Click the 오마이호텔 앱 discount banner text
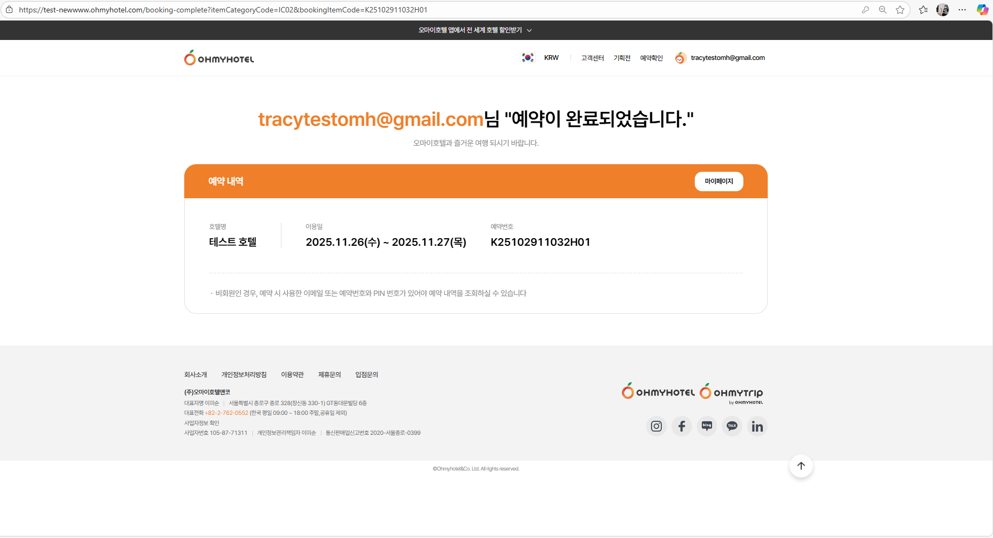Image resolution: width=993 pixels, height=538 pixels. pyautogui.click(x=470, y=30)
